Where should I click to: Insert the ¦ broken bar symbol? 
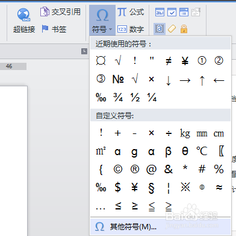[x=169, y=188]
